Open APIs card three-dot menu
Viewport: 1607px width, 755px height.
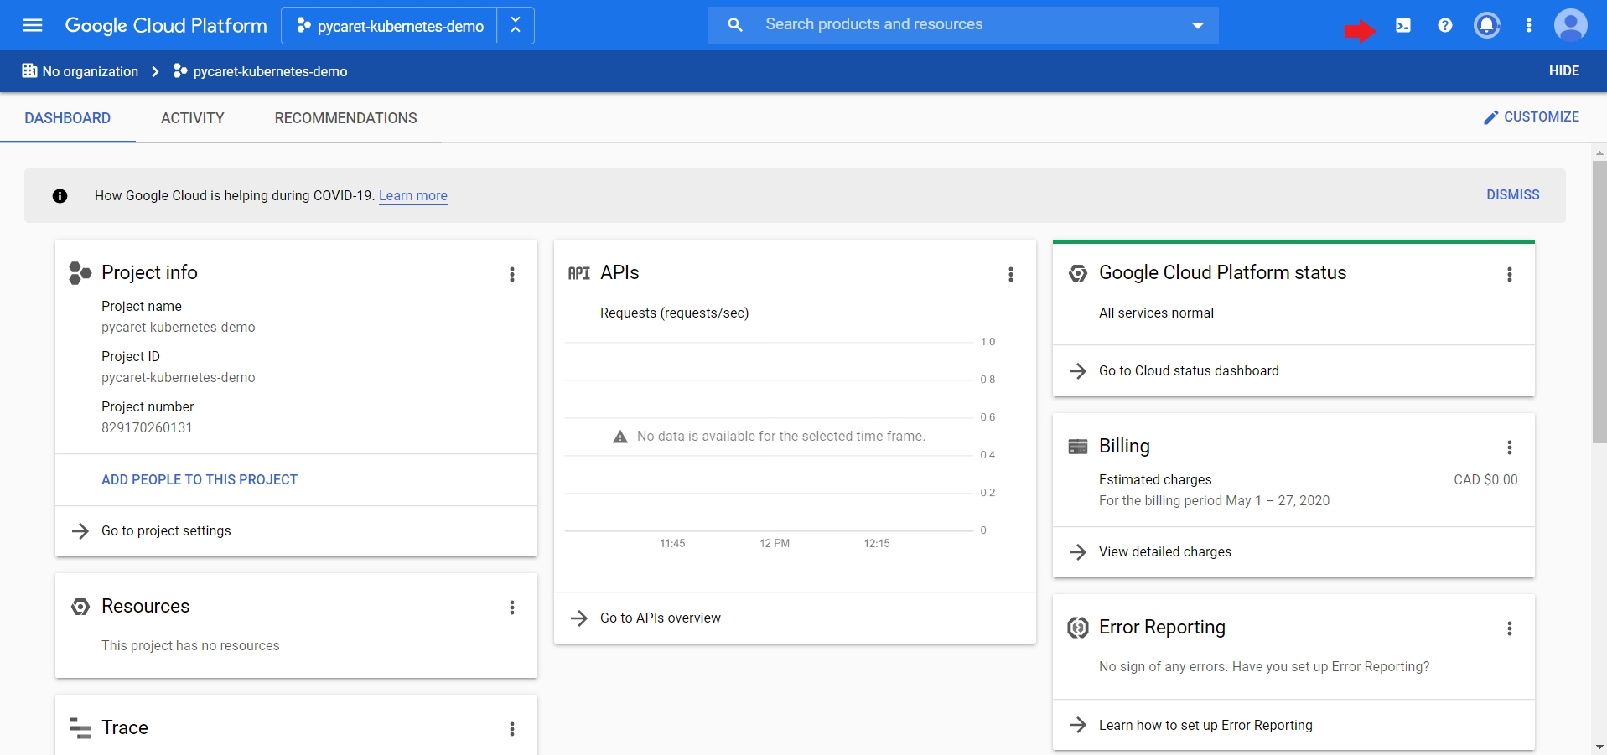coord(1011,274)
